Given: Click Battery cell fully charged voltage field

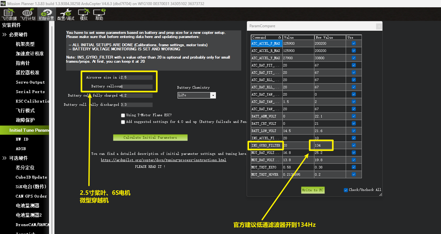Looking at the screenshot, I should 136,96.
